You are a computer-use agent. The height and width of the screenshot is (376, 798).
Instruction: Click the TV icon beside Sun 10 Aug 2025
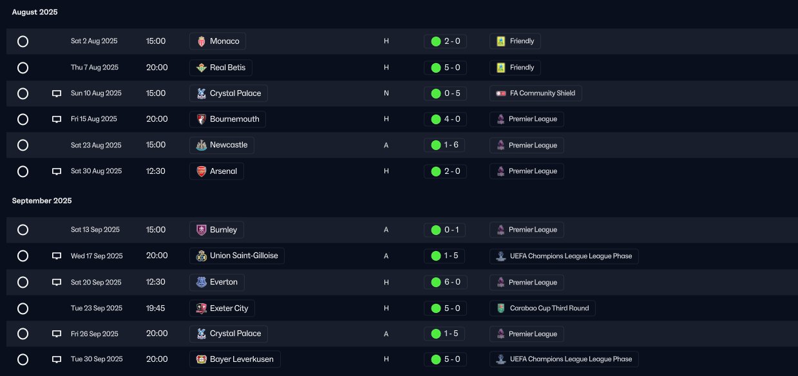[x=57, y=93]
